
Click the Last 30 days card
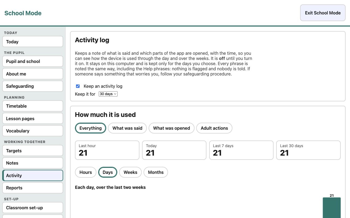(308, 150)
